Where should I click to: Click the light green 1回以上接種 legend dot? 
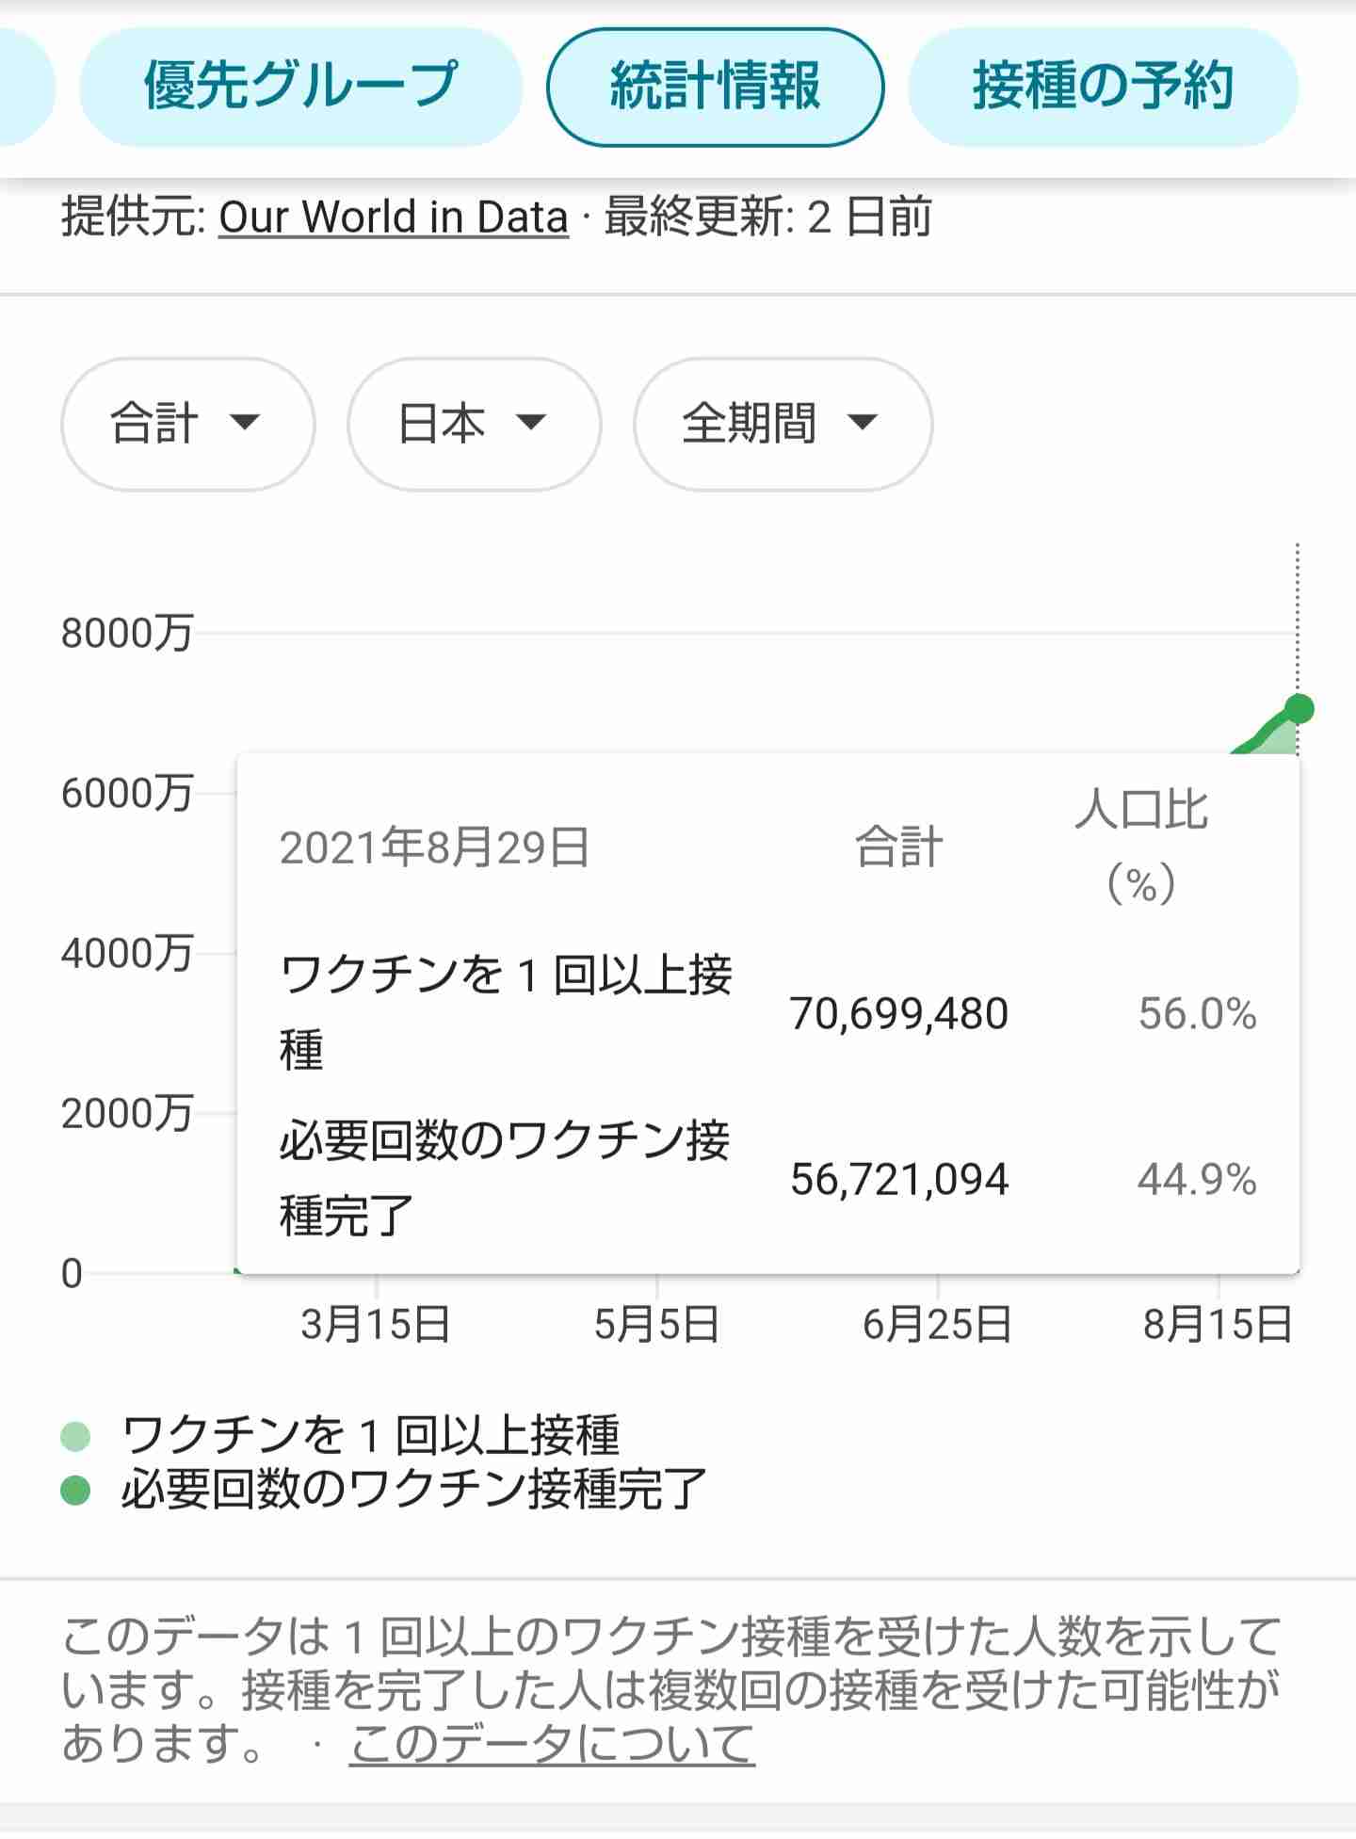75,1437
